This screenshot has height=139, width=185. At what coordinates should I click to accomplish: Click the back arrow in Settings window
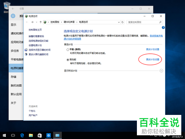tap(13, 9)
